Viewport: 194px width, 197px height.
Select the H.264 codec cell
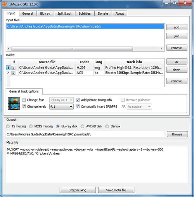[x=85, y=68]
